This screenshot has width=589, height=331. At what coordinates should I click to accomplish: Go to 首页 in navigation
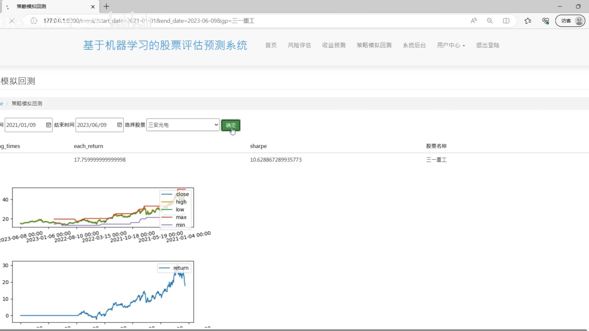(x=271, y=45)
